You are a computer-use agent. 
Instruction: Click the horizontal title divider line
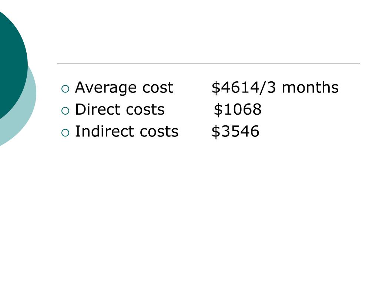click(208, 63)
